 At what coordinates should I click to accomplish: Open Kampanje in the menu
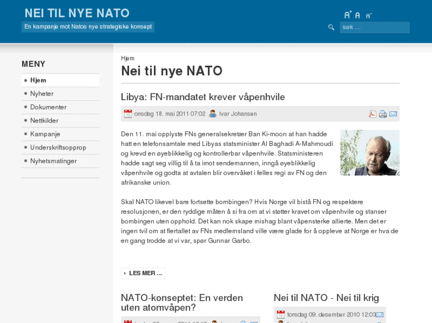61,134
